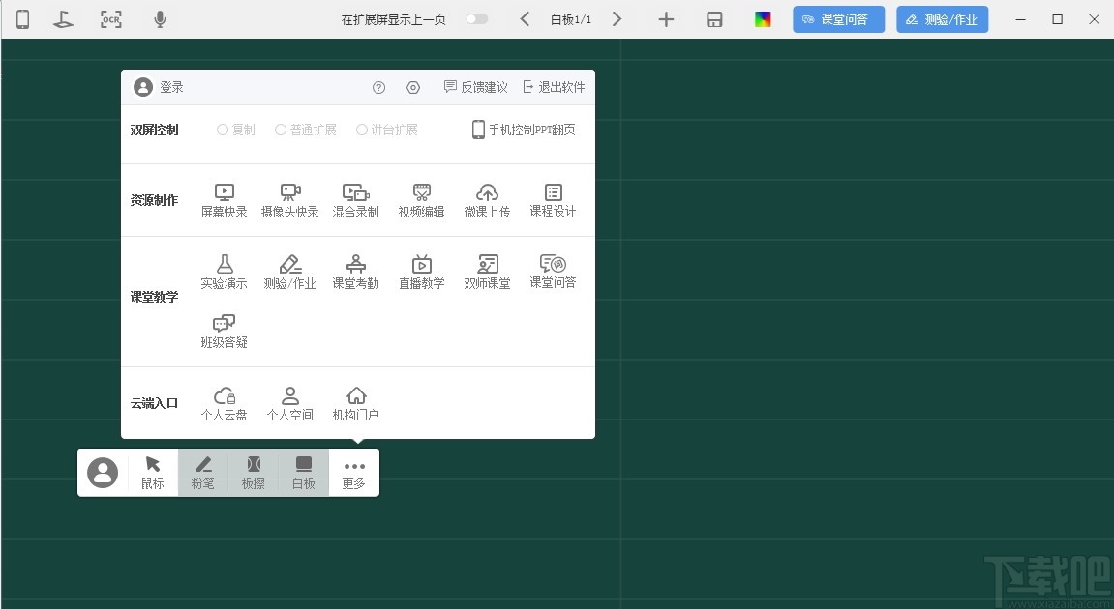Viewport: 1114px width, 609px height.
Task: Exit the software via 退出软件
Action: (554, 87)
